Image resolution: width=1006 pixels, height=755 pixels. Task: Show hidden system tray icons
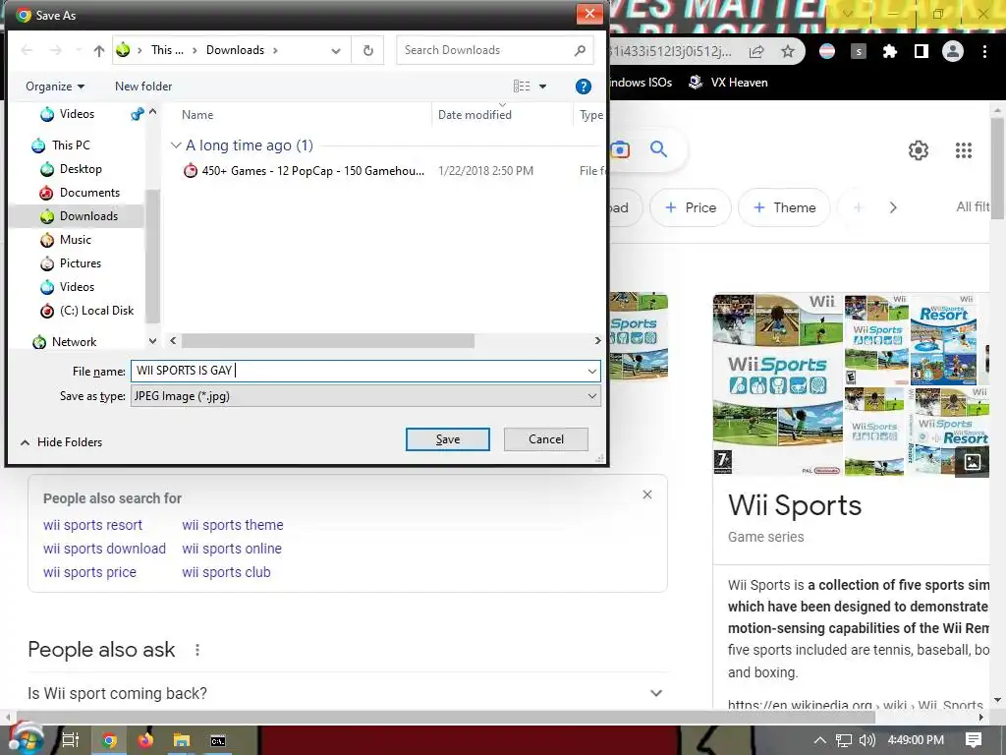click(819, 740)
